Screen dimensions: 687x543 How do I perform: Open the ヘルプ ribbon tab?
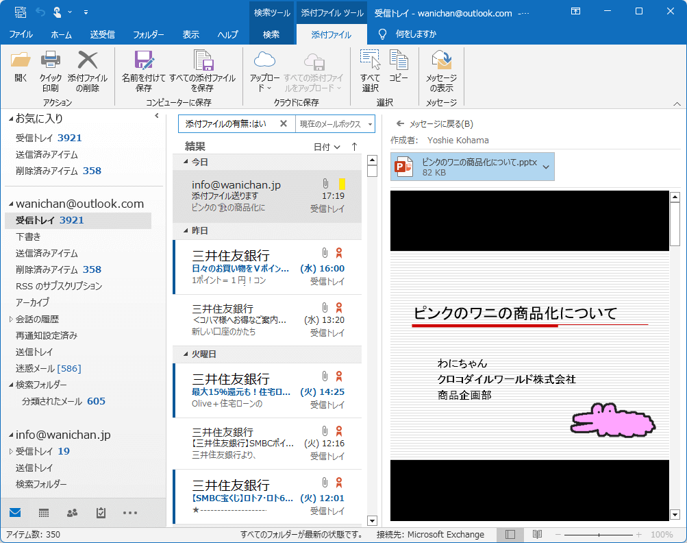pyautogui.click(x=228, y=34)
